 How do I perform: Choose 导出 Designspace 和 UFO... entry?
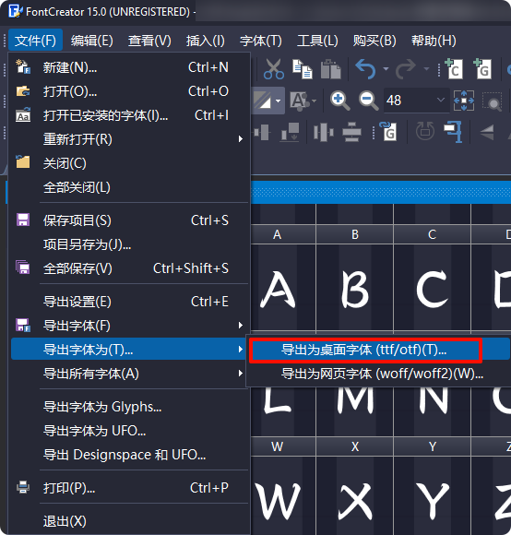[x=129, y=455]
